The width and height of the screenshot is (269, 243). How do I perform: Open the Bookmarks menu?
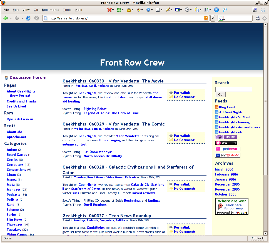coord(51,10)
